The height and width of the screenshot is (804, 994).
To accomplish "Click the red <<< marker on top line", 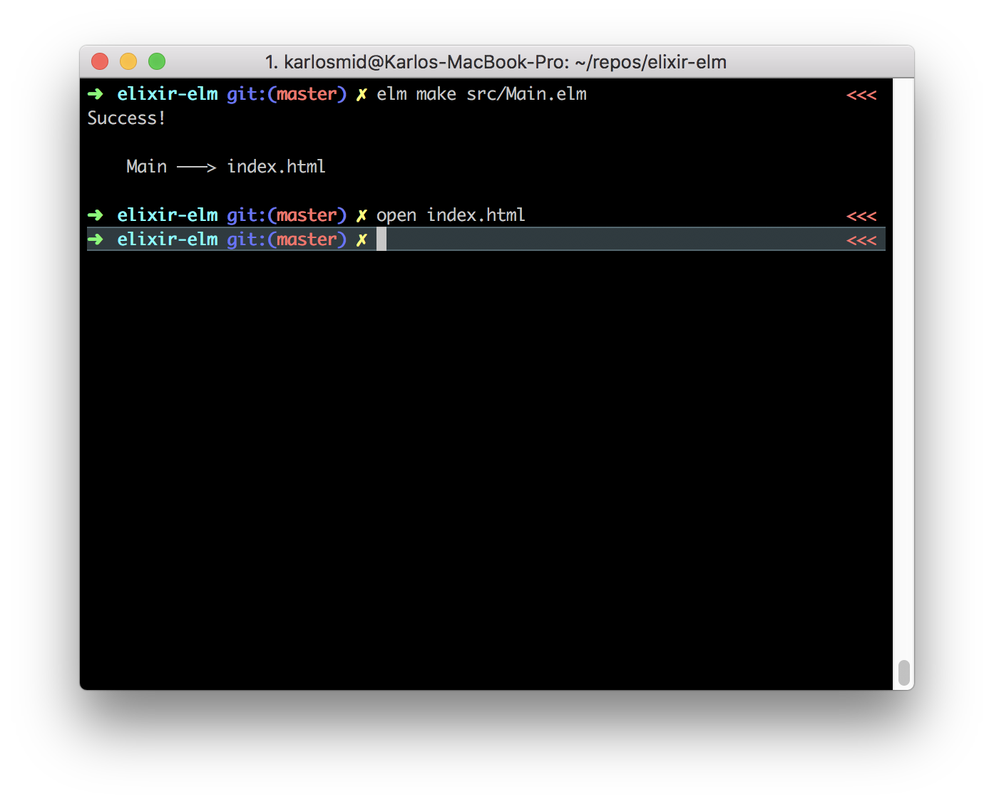I will [x=861, y=93].
